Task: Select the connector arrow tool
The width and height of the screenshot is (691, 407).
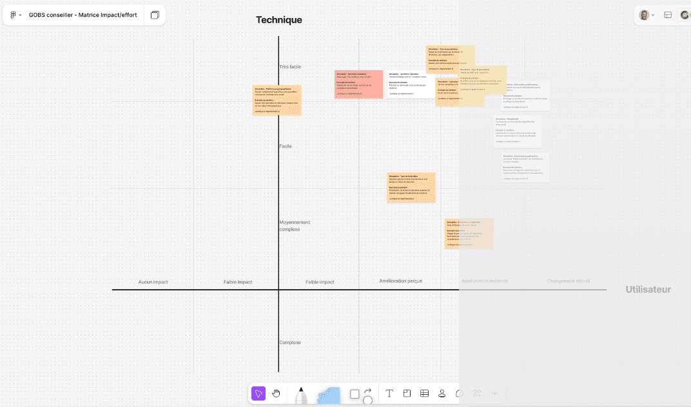Action: (x=368, y=390)
